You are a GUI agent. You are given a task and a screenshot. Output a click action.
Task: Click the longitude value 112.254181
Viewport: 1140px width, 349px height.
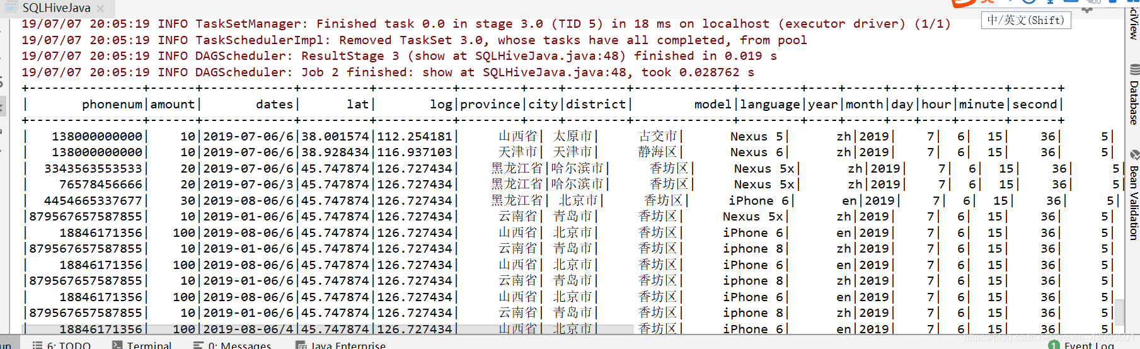[x=415, y=137]
